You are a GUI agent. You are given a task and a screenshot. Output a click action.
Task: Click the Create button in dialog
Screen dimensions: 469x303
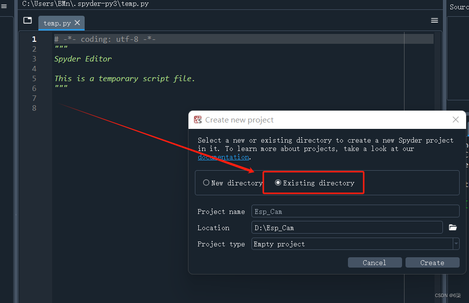point(432,263)
